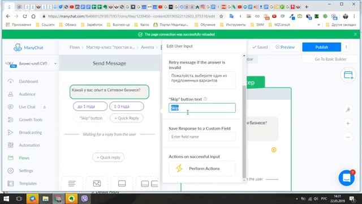
Task: Add the image block icon
Action: [x=97, y=184]
